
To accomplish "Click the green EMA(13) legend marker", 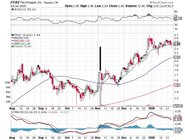I will click(x=12, y=44).
